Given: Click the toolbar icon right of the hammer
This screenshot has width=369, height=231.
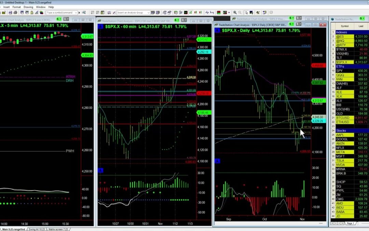Looking at the screenshot, I should coord(264,13).
